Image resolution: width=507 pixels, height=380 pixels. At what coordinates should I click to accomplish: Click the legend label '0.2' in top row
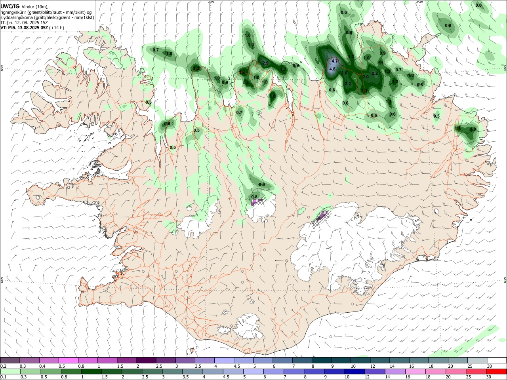pos(4,366)
